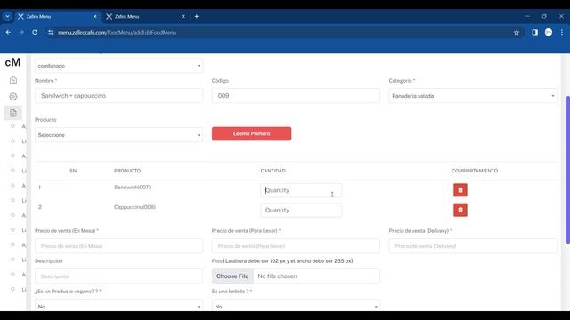Click the page vertical scrollbar thumb
The width and height of the screenshot is (570, 320).
568,170
